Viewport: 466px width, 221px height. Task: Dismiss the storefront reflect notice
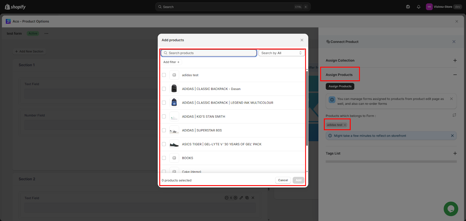(x=452, y=136)
